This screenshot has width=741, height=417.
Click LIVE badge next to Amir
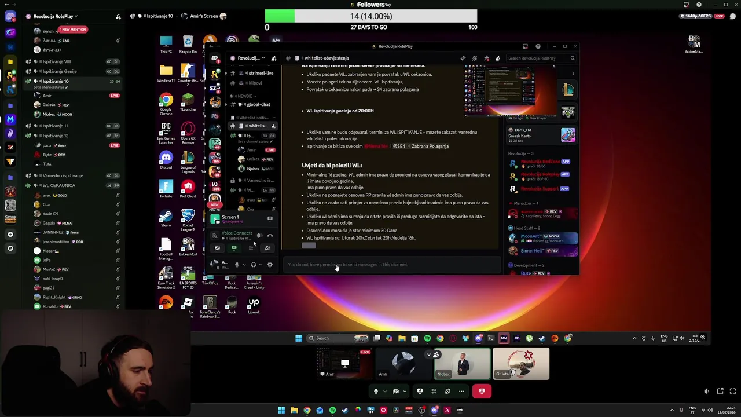115,96
